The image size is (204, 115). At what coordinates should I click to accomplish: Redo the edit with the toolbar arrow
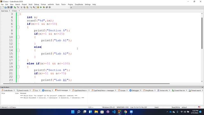(x=18, y=7)
